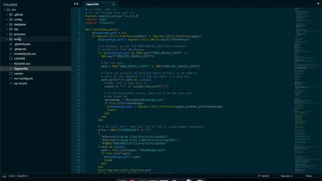This screenshot has width=322, height=181.
Task: Expand the provision folder arrow
Action: [7, 34]
